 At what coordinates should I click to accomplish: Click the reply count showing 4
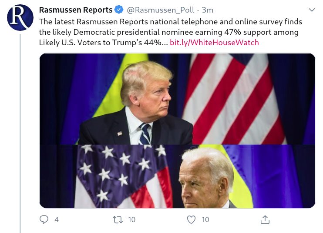56,220
